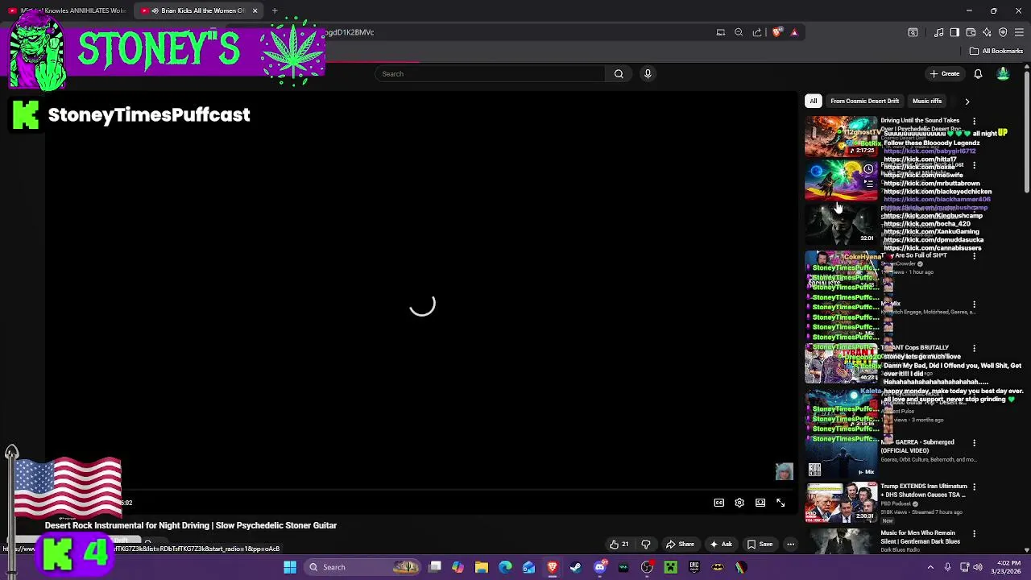
Task: Switch to the Michael Knowles ANNIHILATES browser tab
Action: coord(67,10)
